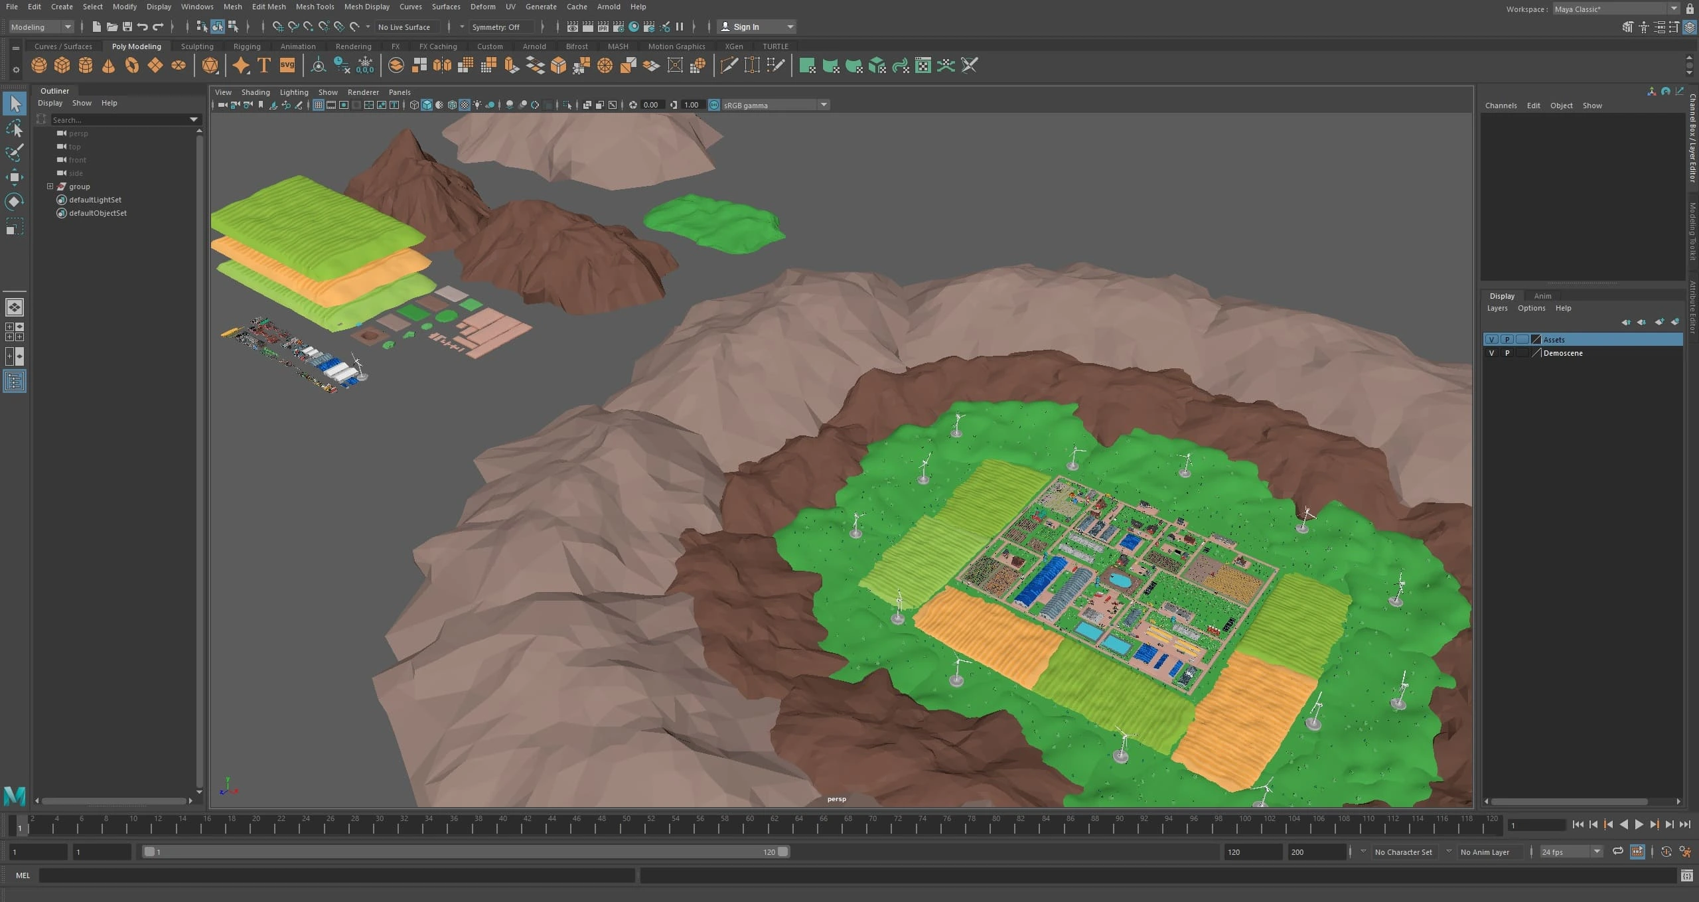Switch to the Sculpting shelf tab
1699x902 pixels.
[x=197, y=46]
